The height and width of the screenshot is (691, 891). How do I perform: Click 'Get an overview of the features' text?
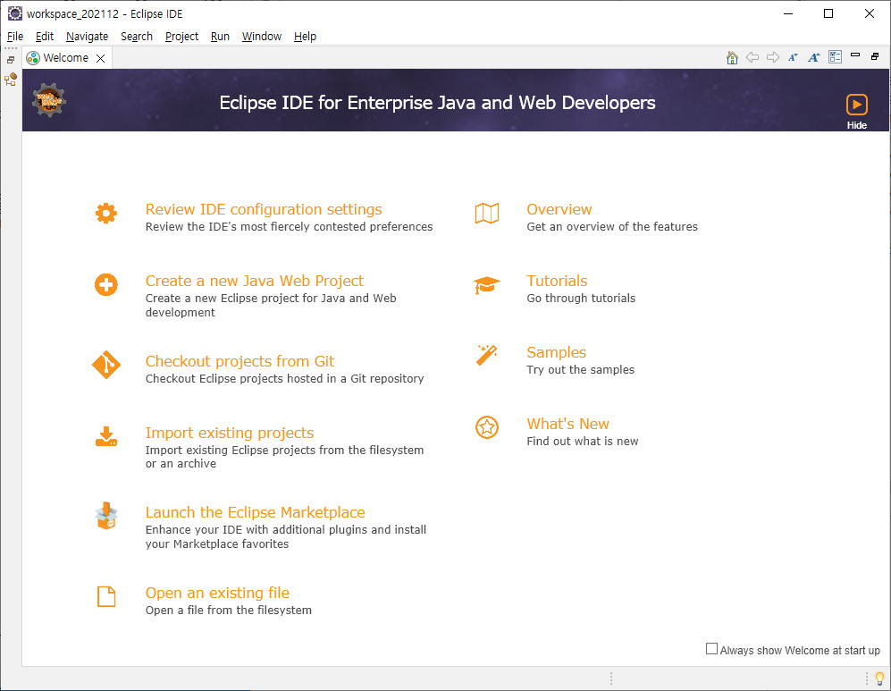[612, 227]
